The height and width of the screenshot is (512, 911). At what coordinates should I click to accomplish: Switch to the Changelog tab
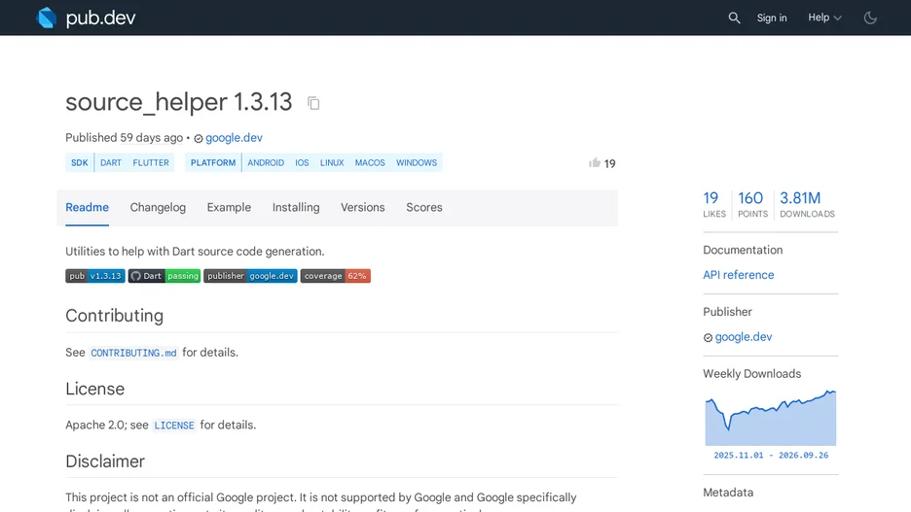click(158, 208)
